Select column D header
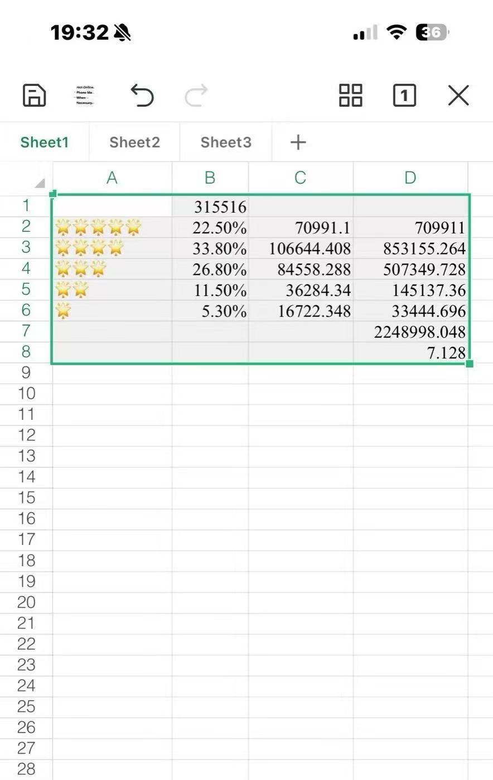 [410, 178]
